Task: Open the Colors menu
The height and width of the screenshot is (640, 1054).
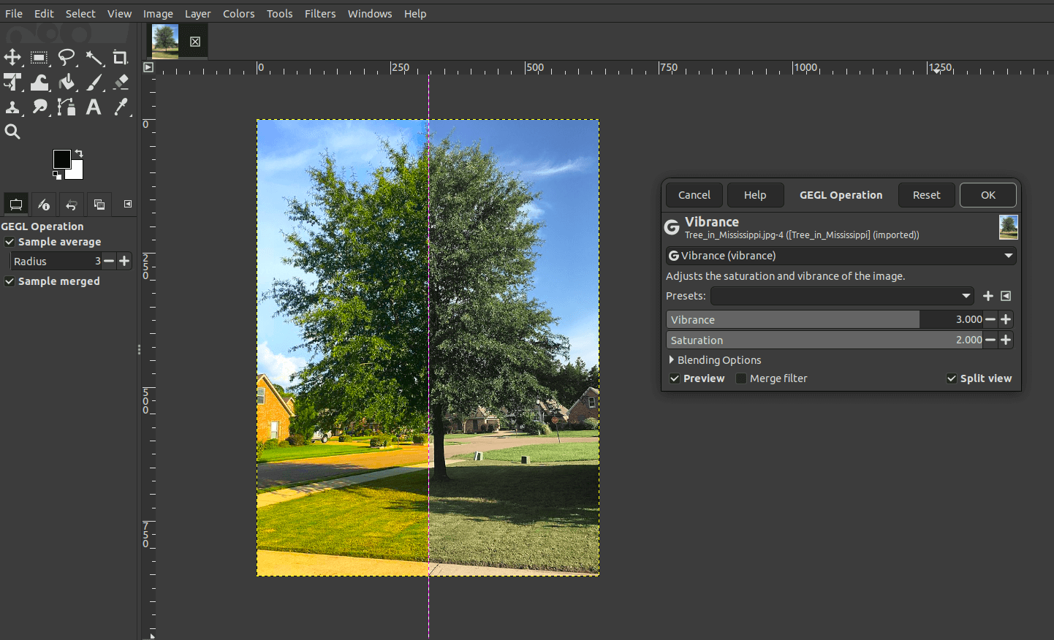Action: (238, 13)
